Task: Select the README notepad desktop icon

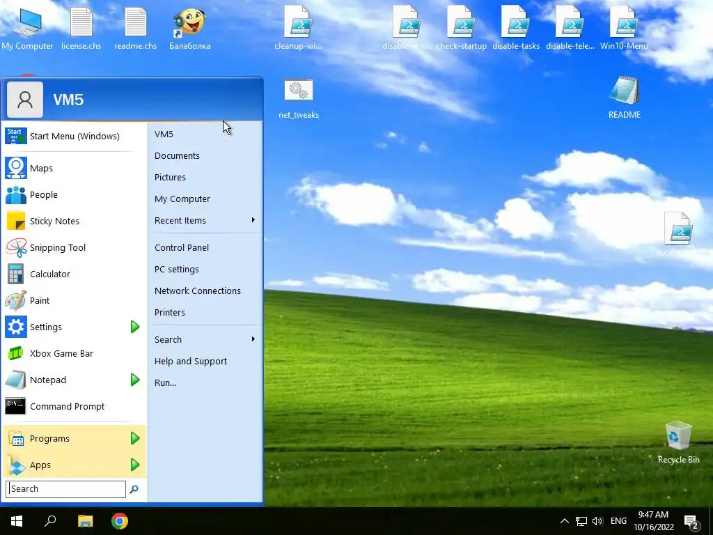Action: pyautogui.click(x=625, y=98)
